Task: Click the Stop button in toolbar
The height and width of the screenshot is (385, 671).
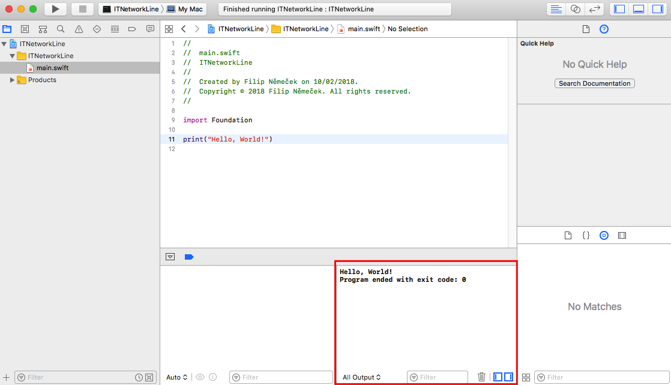Action: [x=83, y=9]
